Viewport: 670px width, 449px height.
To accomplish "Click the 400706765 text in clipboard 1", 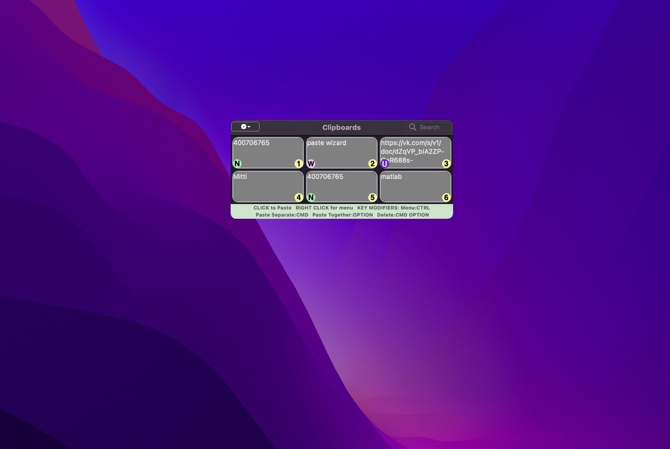I will (x=251, y=143).
